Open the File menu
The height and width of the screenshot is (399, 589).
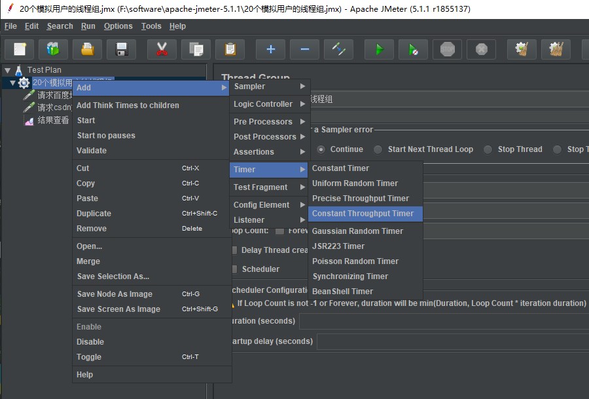pyautogui.click(x=10, y=26)
